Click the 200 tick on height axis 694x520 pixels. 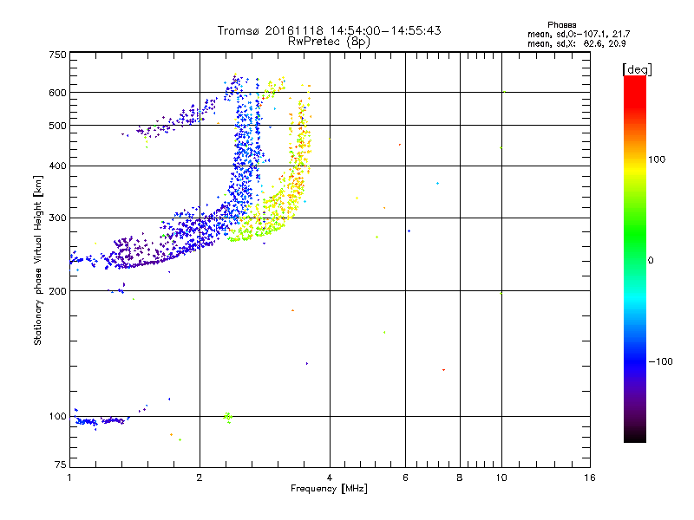57,291
